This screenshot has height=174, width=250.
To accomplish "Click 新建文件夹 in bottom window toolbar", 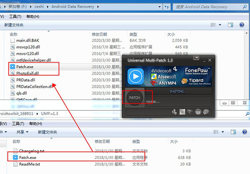I will pos(47,132).
